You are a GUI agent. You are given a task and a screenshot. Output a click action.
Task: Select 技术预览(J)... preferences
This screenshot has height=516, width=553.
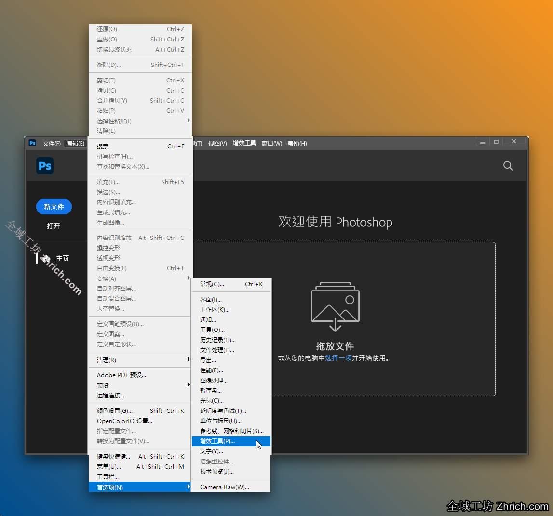tap(231, 472)
